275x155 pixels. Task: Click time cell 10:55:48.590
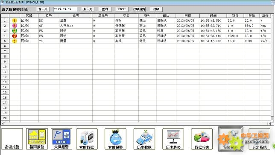(x=213, y=20)
